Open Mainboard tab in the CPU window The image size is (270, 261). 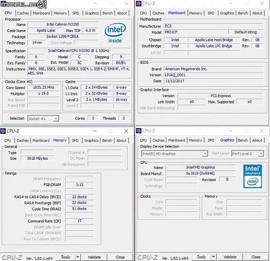click(x=41, y=13)
